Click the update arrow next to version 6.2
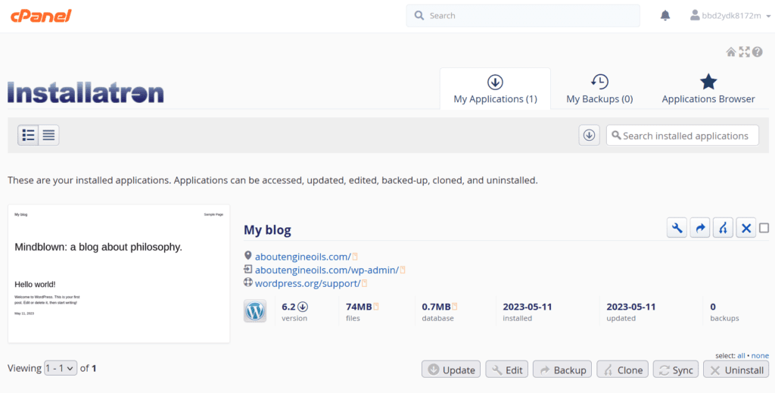 [303, 307]
